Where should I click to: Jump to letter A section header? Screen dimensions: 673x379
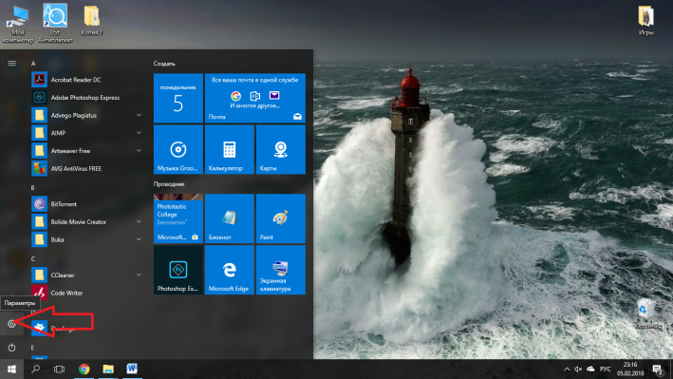(33, 64)
